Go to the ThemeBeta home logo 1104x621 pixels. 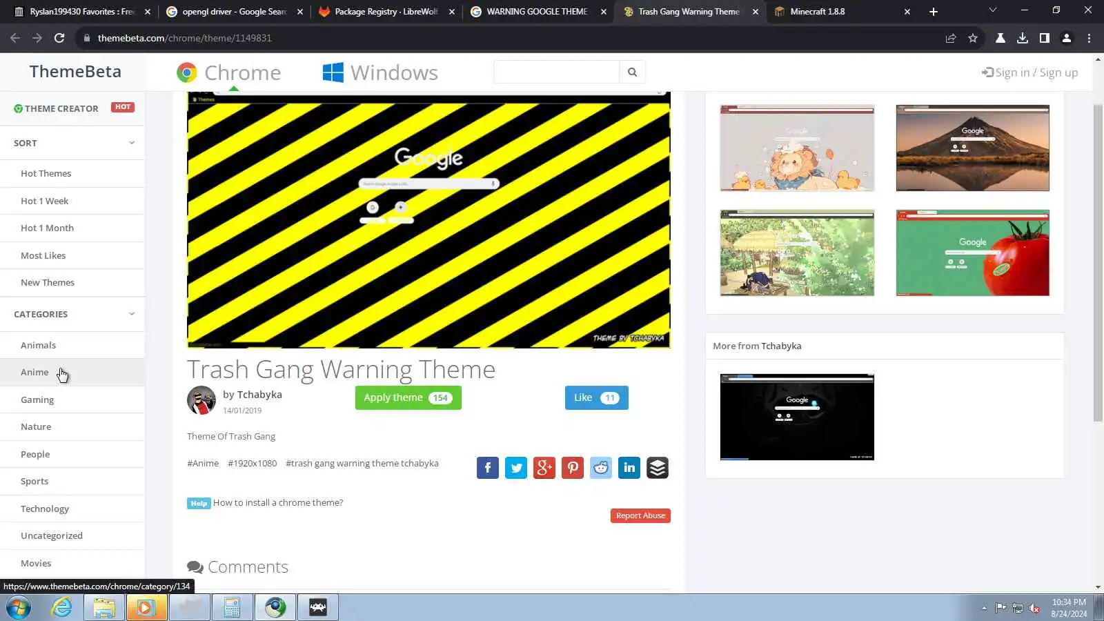75,71
